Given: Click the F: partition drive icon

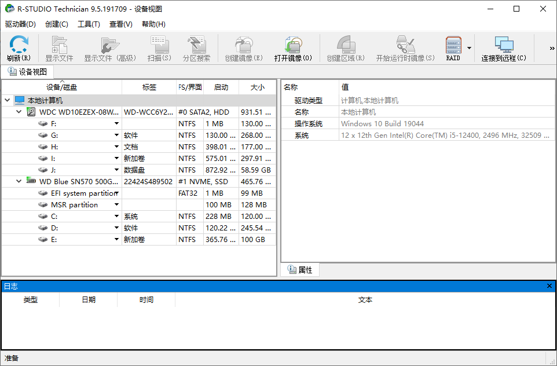Looking at the screenshot, I should pos(43,124).
